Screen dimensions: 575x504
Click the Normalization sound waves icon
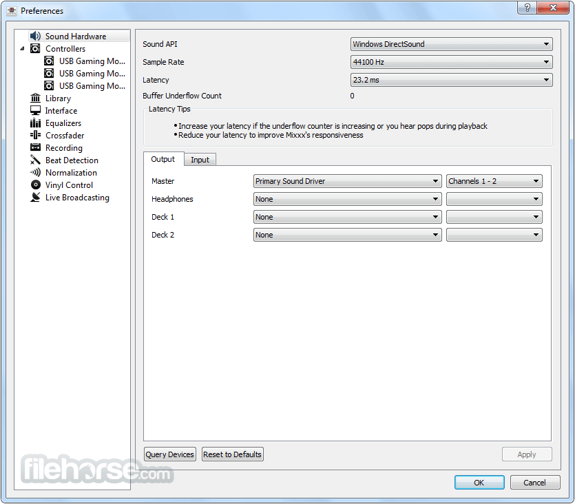coord(35,172)
